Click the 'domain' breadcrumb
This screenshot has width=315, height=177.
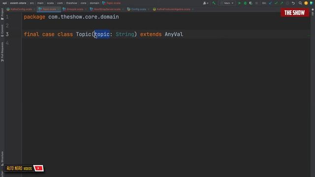tap(94, 3)
